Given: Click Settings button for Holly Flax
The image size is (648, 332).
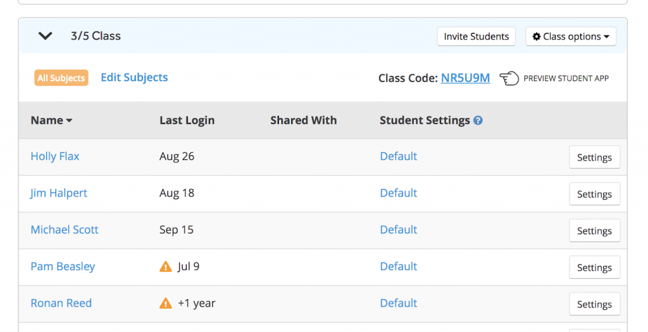Looking at the screenshot, I should pyautogui.click(x=594, y=157).
